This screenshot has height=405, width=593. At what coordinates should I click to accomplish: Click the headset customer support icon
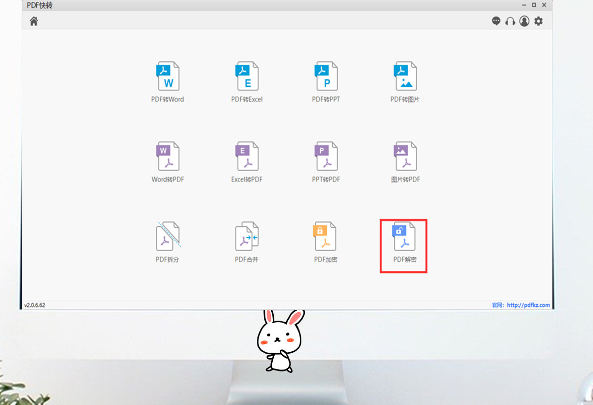click(510, 21)
